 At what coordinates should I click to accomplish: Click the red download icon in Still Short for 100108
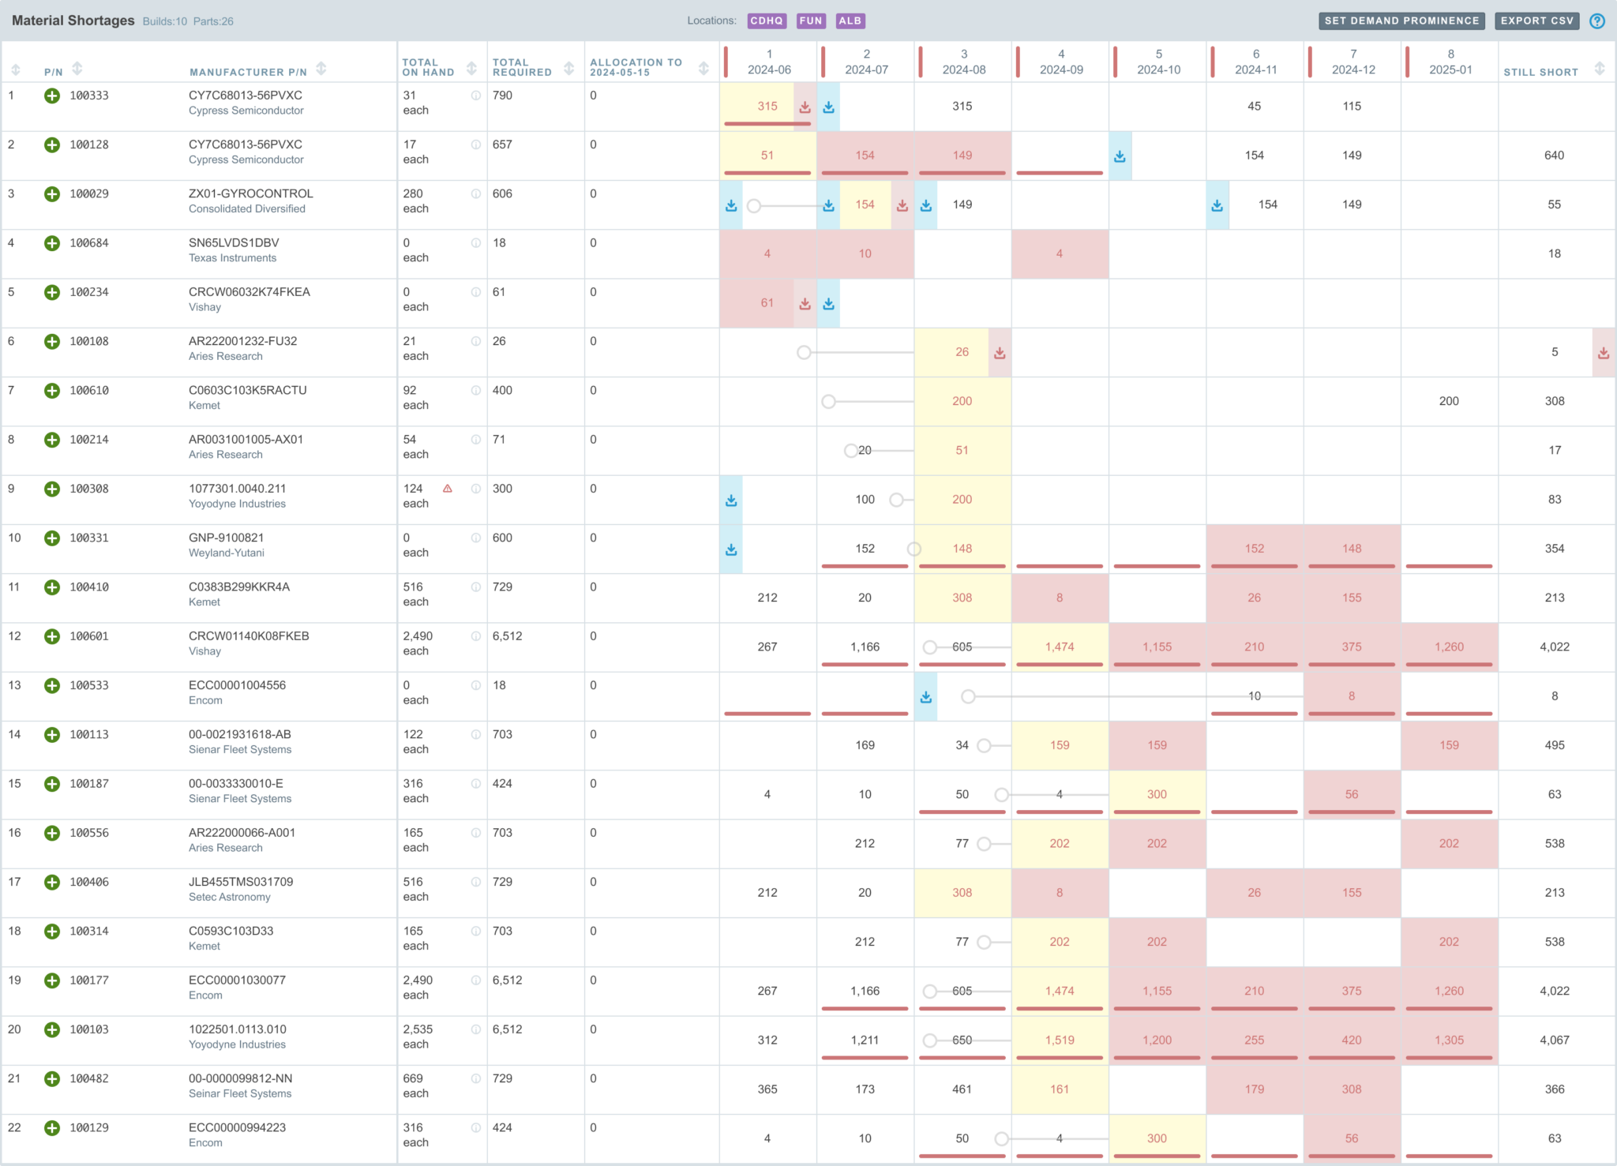point(1604,353)
